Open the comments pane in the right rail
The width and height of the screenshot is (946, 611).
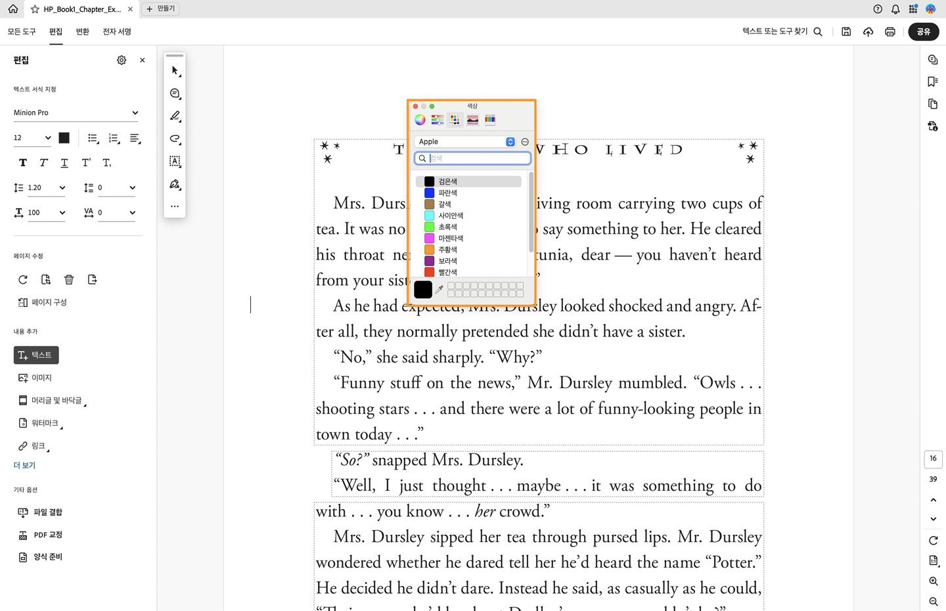coord(933,60)
